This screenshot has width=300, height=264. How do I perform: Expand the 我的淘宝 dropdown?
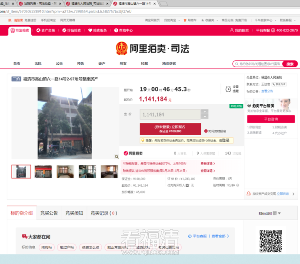pos(172,20)
